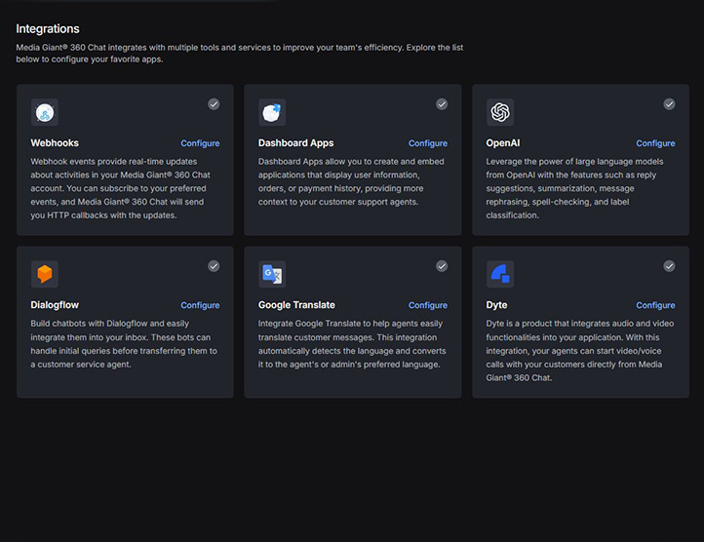Image resolution: width=704 pixels, height=542 pixels.
Task: Click the Webhooks integration icon
Action: click(x=44, y=112)
